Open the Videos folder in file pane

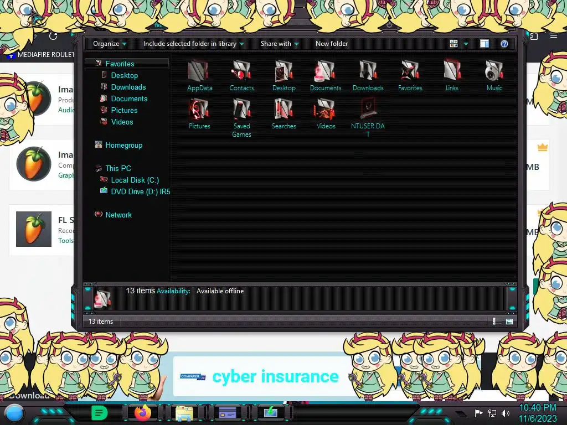tap(326, 114)
